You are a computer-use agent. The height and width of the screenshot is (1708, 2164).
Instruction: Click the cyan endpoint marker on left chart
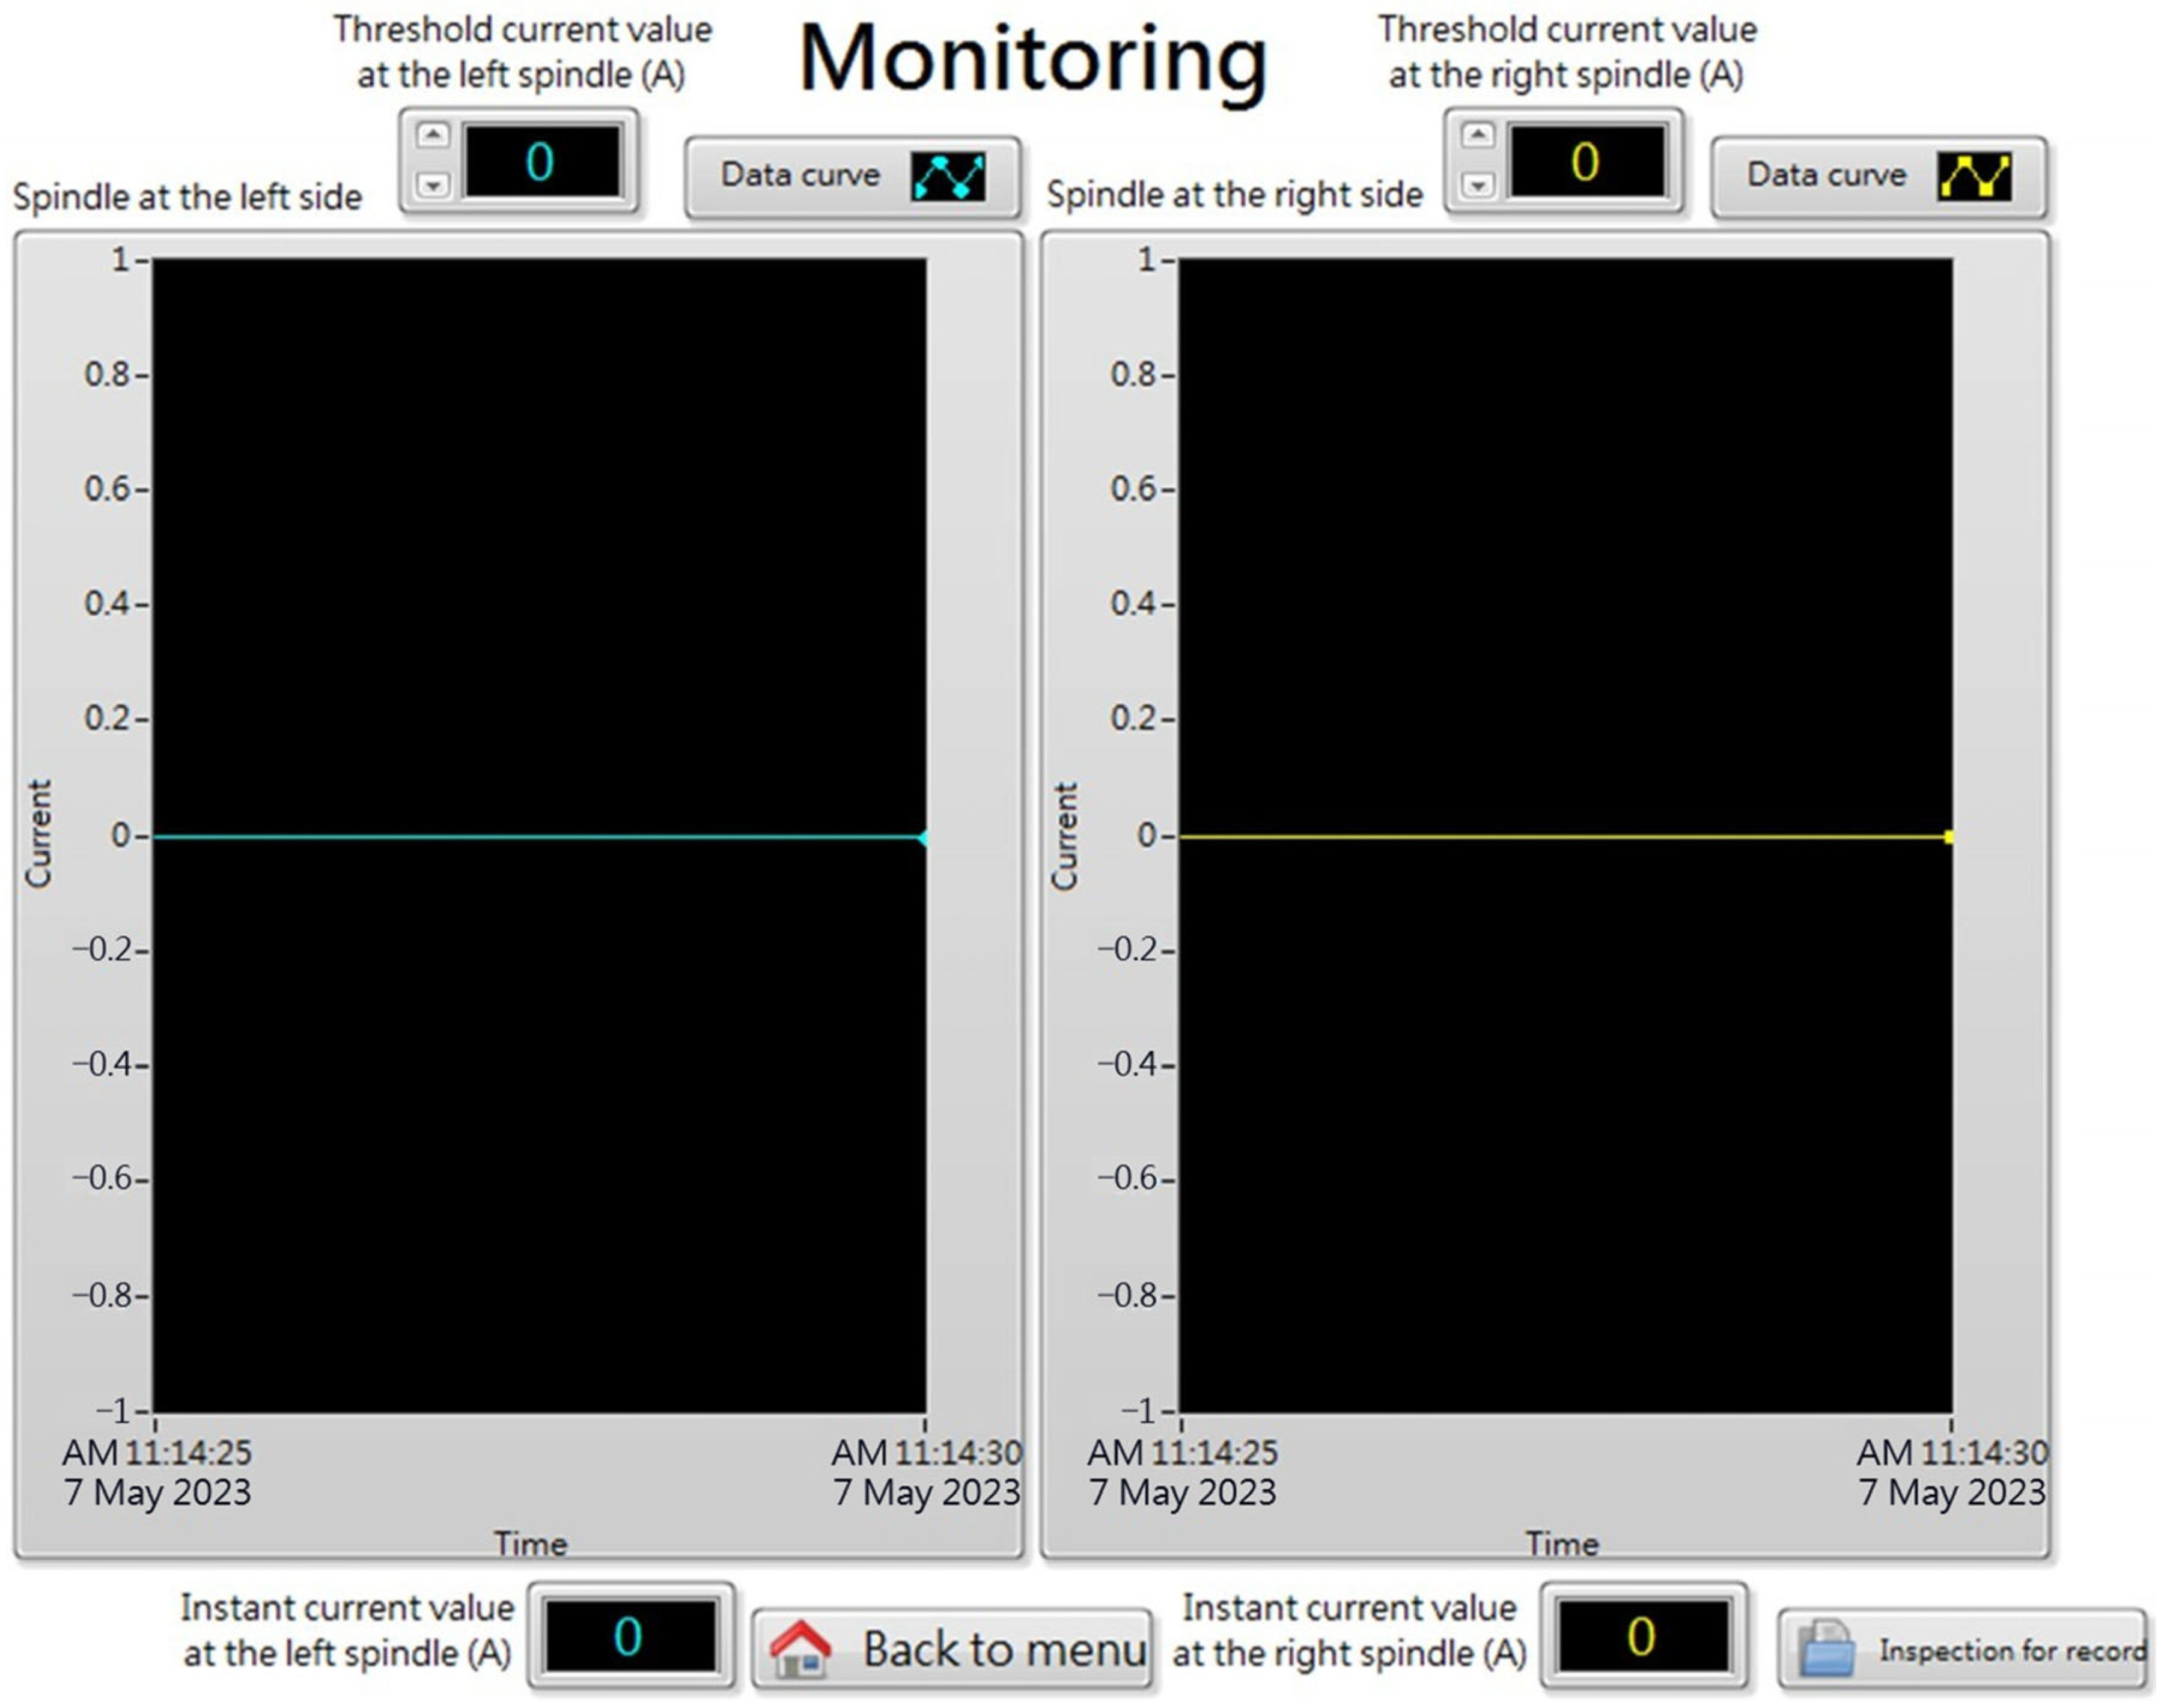tap(923, 838)
